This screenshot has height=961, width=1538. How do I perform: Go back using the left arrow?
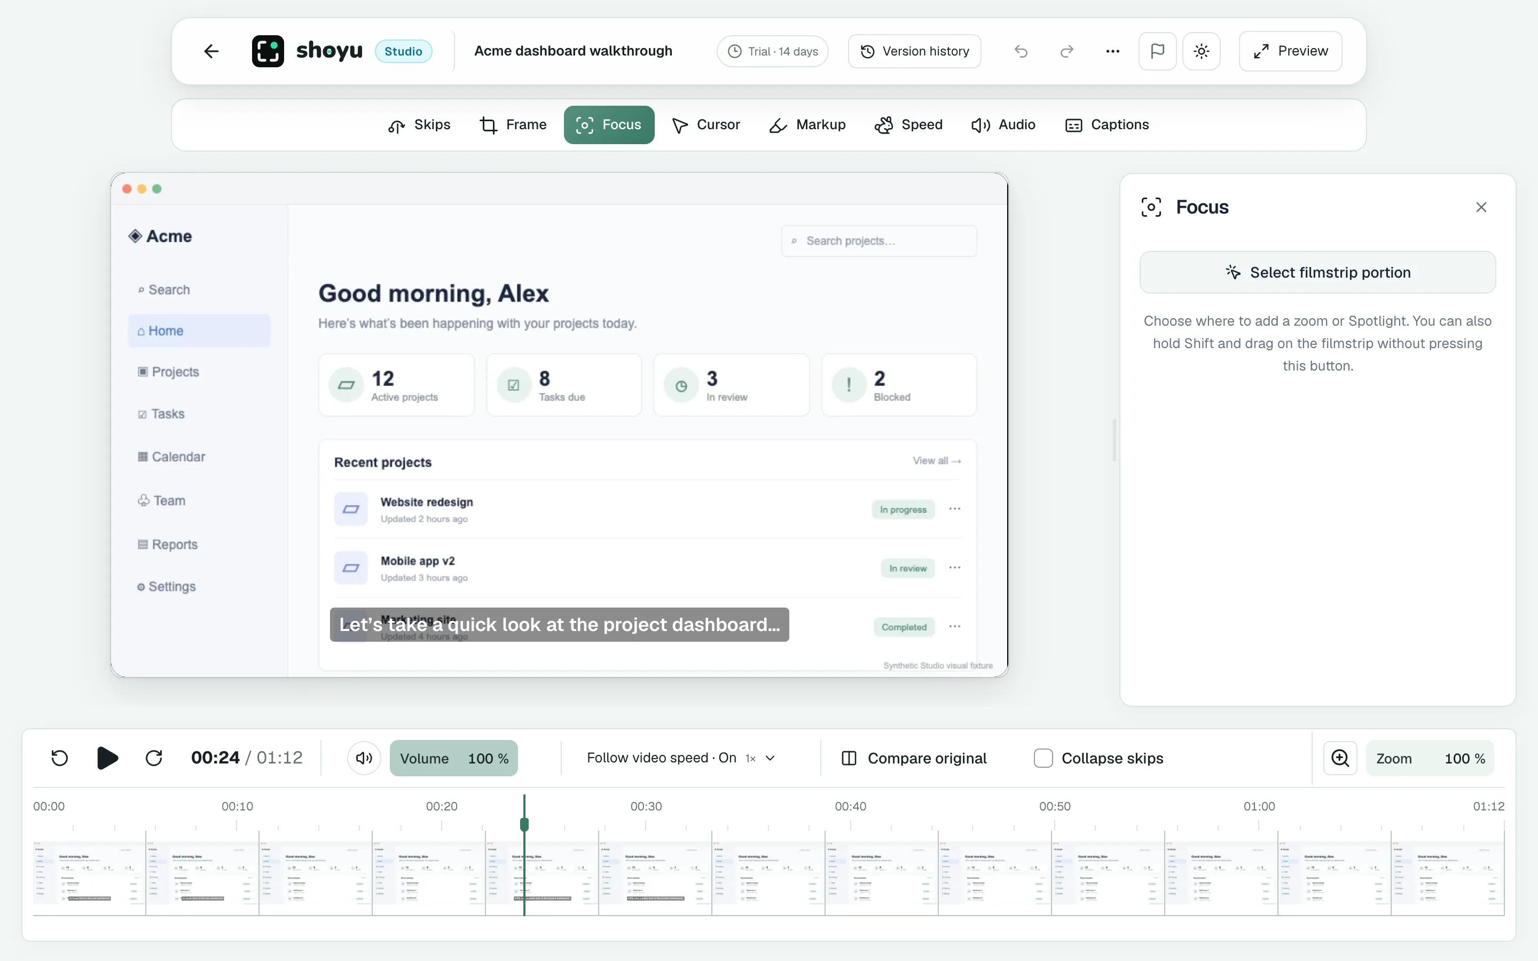click(x=211, y=51)
